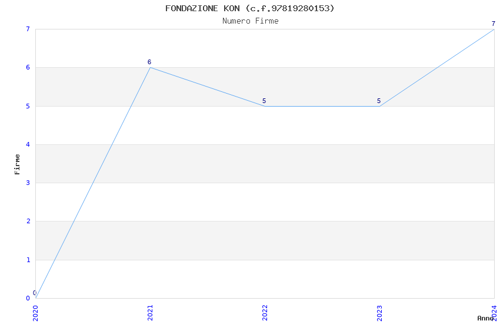Click the Numero Firme subtitle

[x=250, y=21]
